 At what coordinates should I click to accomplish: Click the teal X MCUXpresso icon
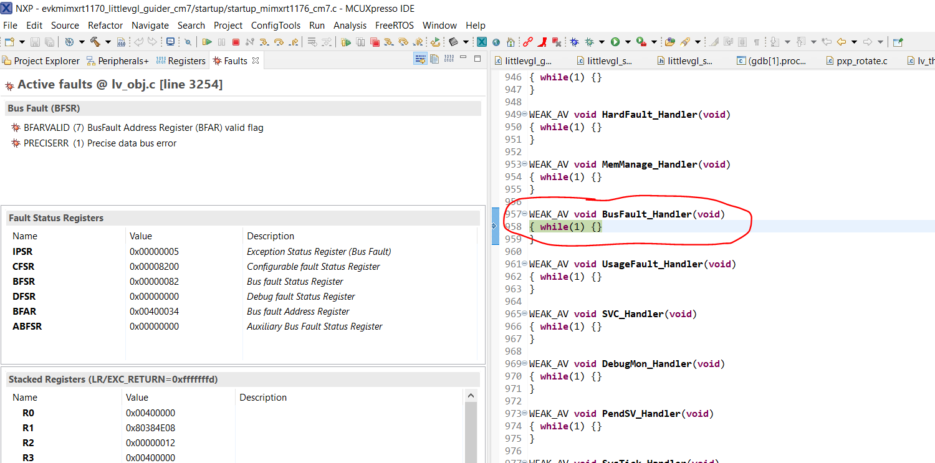pos(482,42)
